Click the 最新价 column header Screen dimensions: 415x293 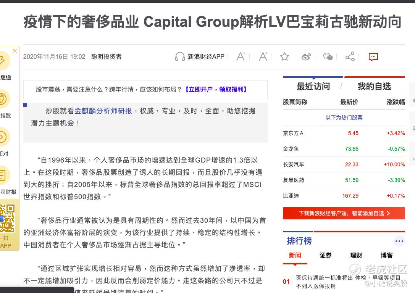349,102
